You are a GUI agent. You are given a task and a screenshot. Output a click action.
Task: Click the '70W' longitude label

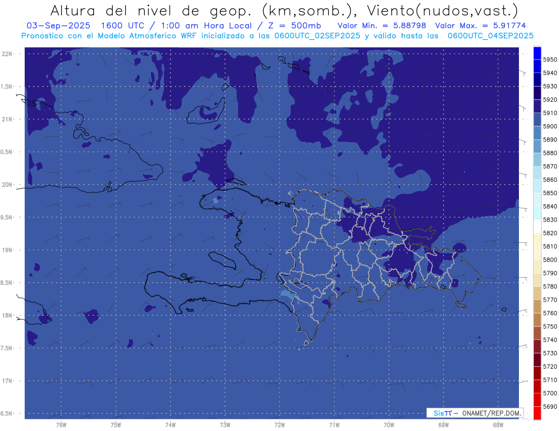(389, 425)
